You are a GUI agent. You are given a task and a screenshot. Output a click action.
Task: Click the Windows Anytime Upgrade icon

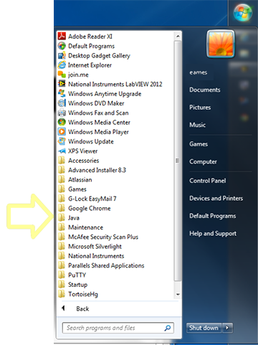62,94
